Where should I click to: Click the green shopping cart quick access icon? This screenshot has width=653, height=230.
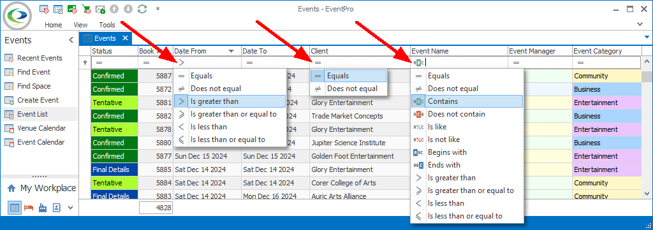point(86,9)
